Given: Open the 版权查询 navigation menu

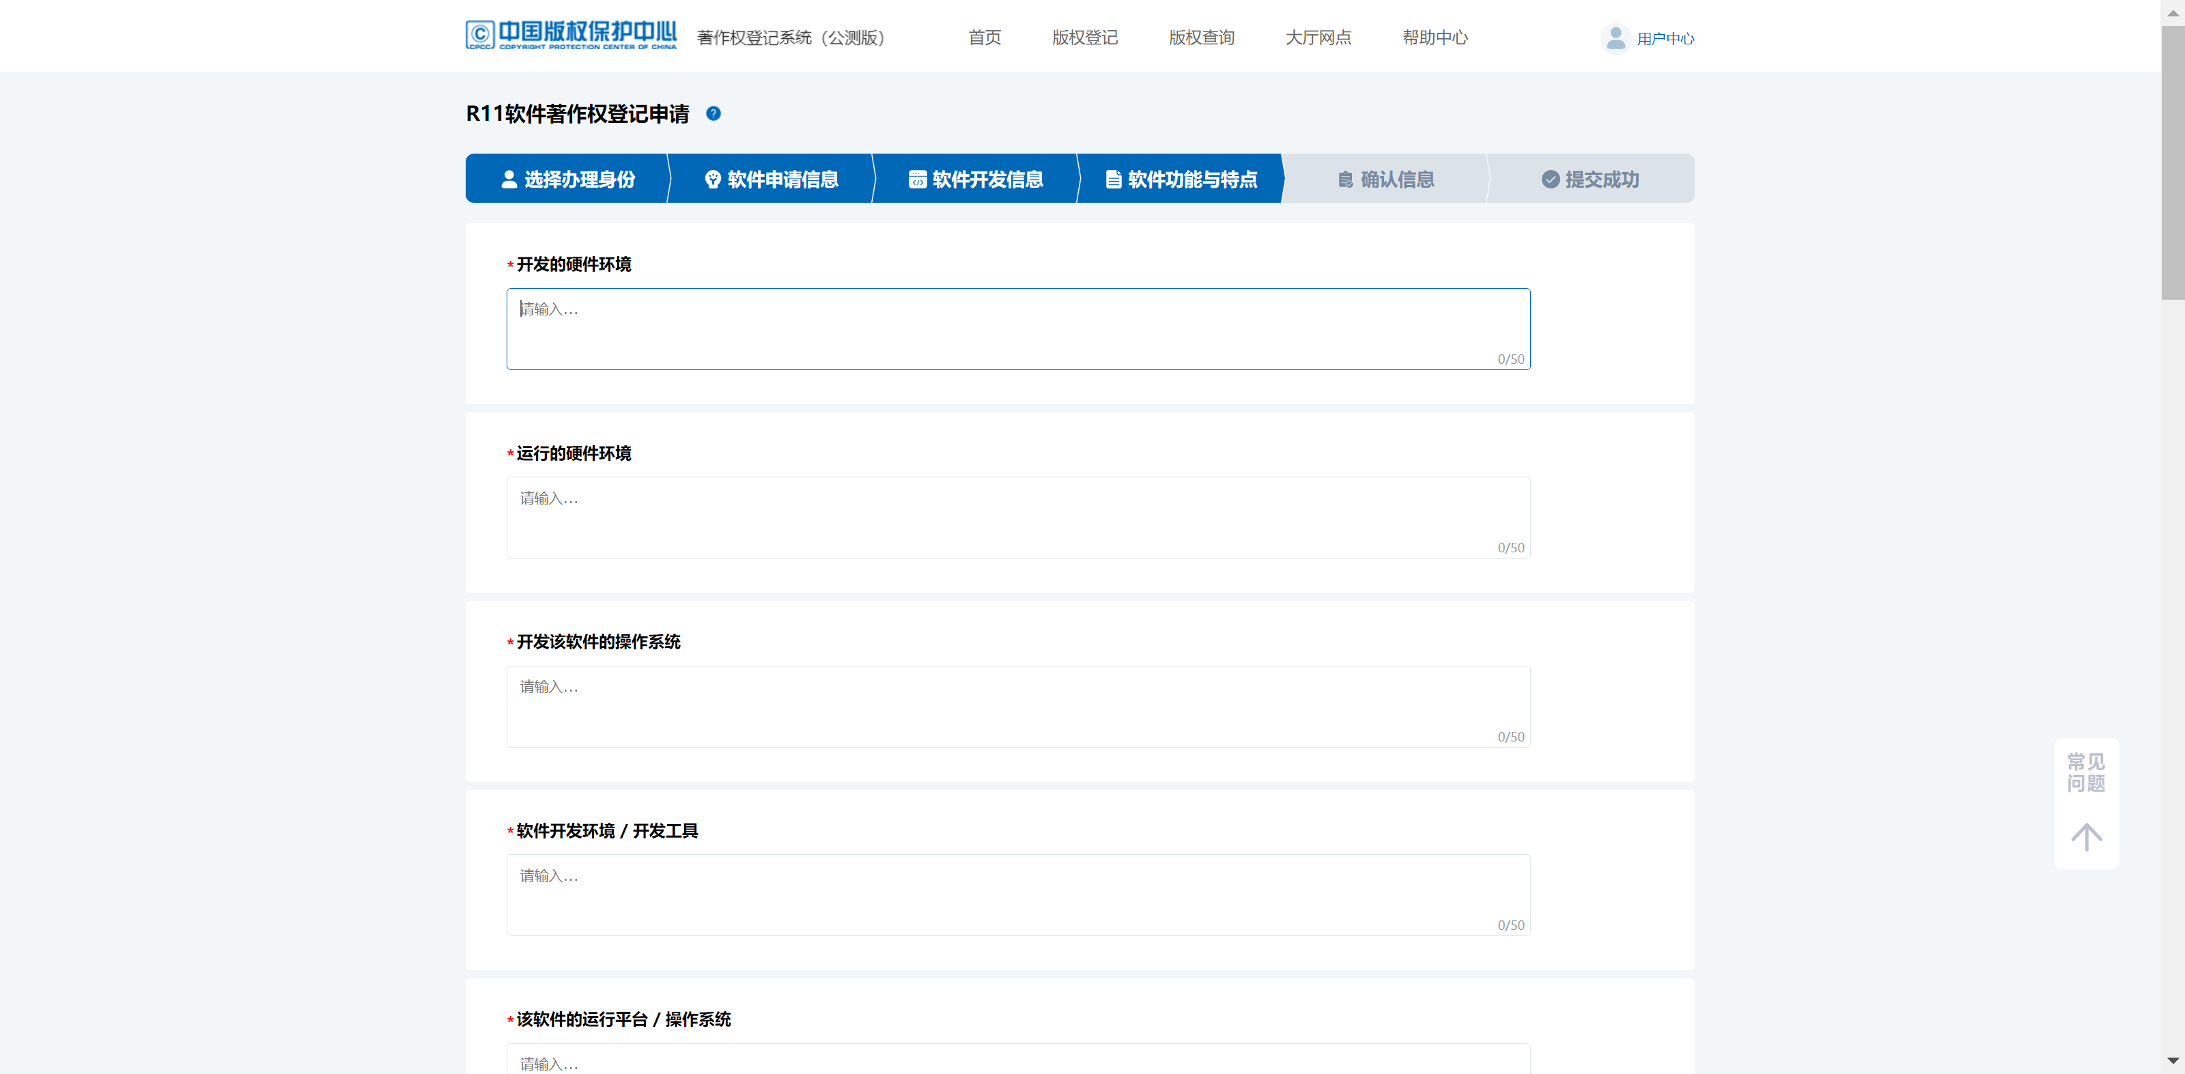Looking at the screenshot, I should (x=1201, y=38).
